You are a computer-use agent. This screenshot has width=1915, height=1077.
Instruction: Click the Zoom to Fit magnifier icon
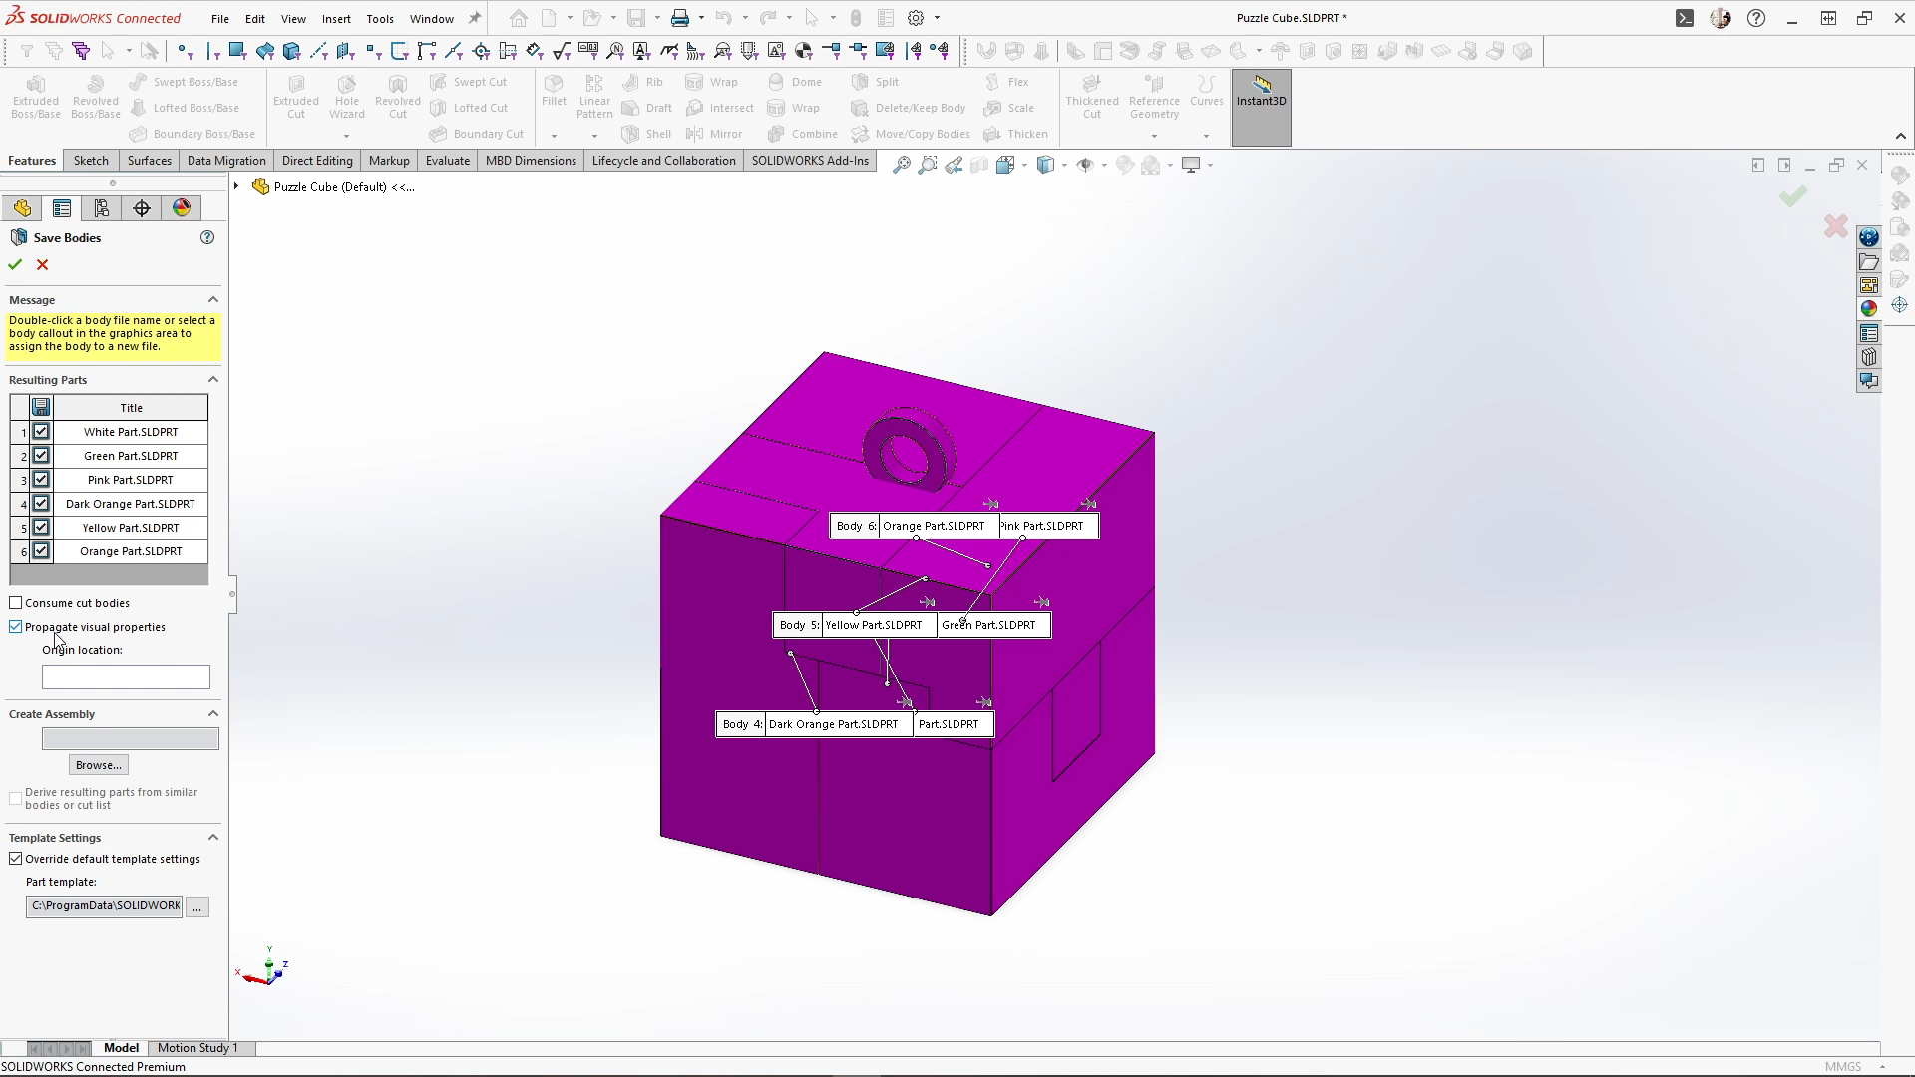[x=901, y=165]
